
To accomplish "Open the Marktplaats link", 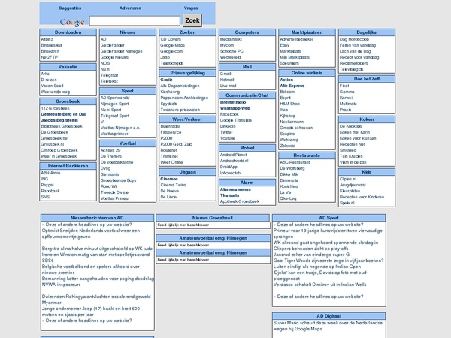I will tap(290, 51).
